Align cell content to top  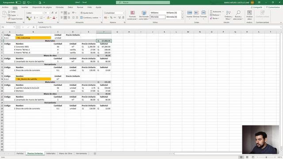62,13
